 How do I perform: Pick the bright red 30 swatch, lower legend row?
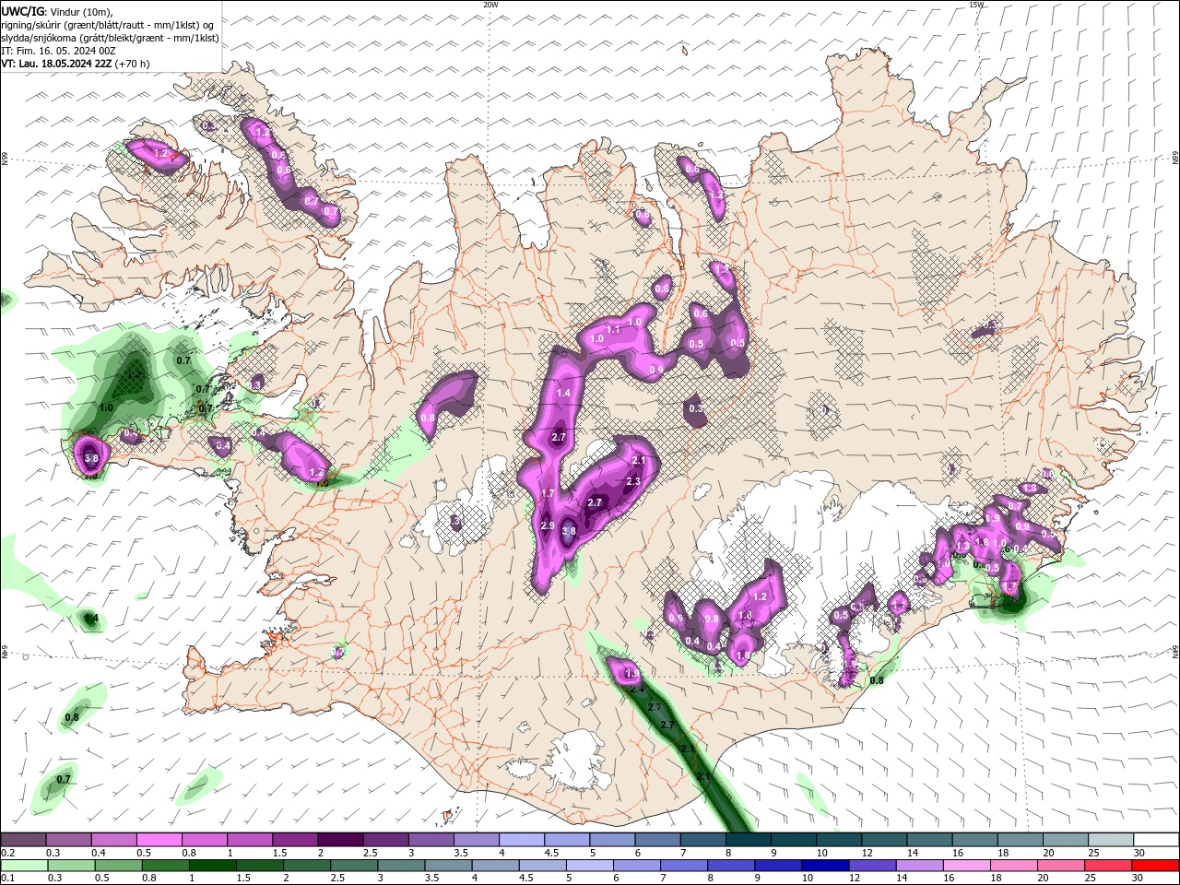1156,866
